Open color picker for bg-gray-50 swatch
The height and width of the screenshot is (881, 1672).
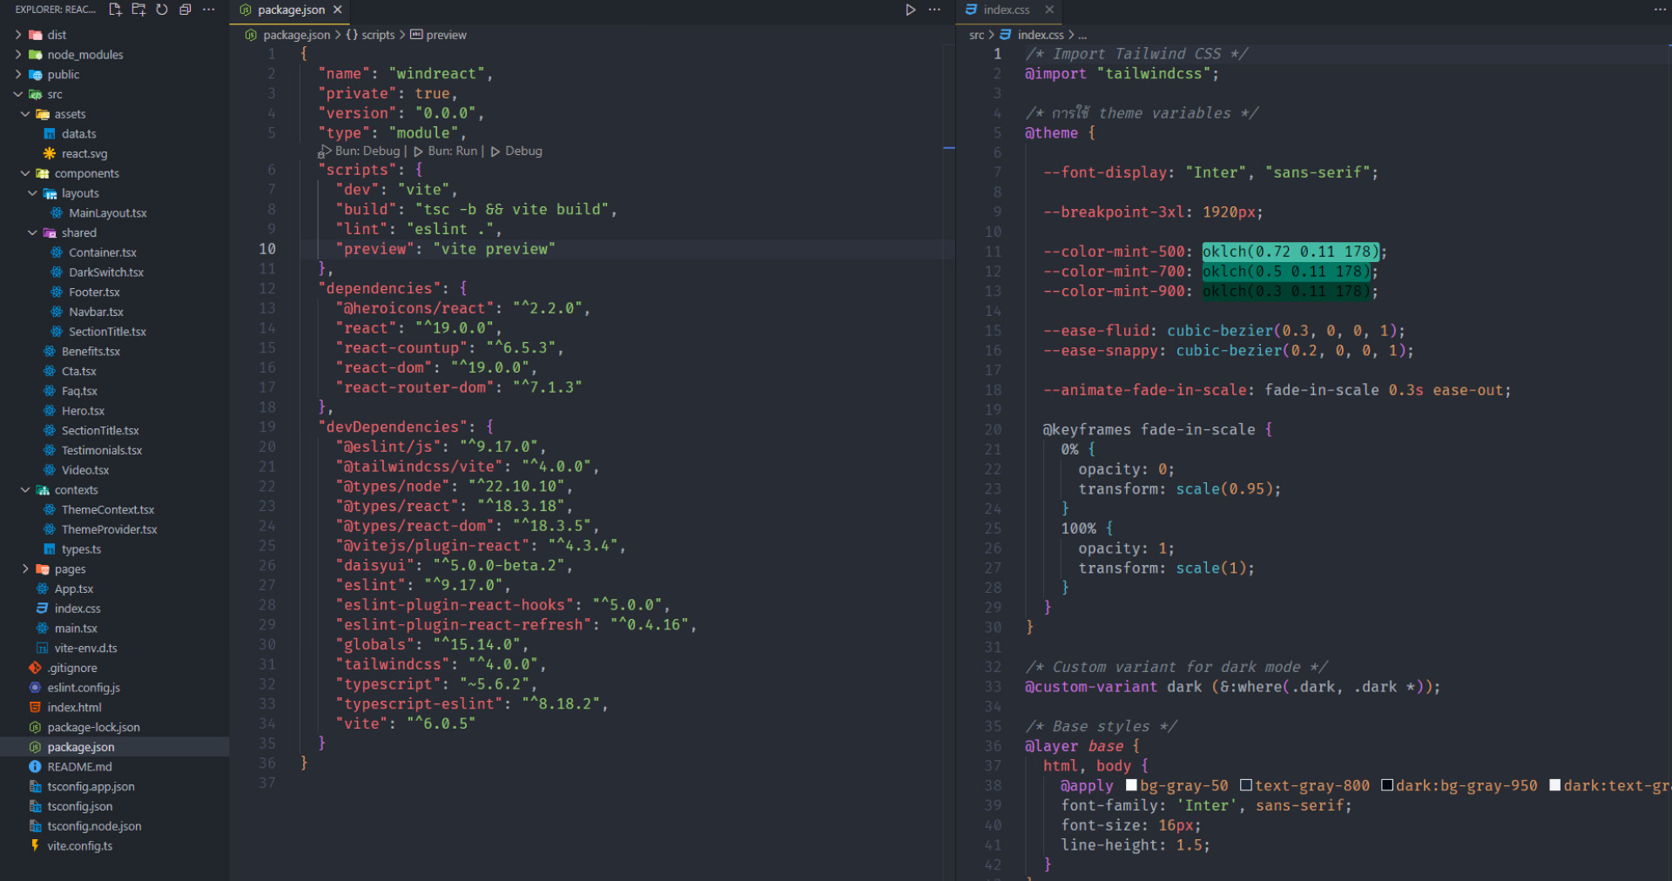coord(1131,785)
